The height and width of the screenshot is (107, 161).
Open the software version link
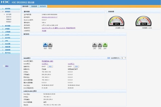pyautogui.click(x=50, y=17)
